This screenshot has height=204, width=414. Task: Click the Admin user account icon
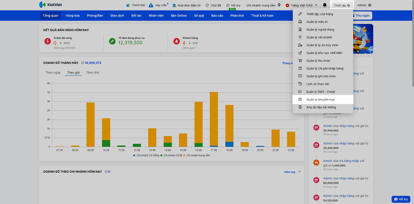pos(370,5)
